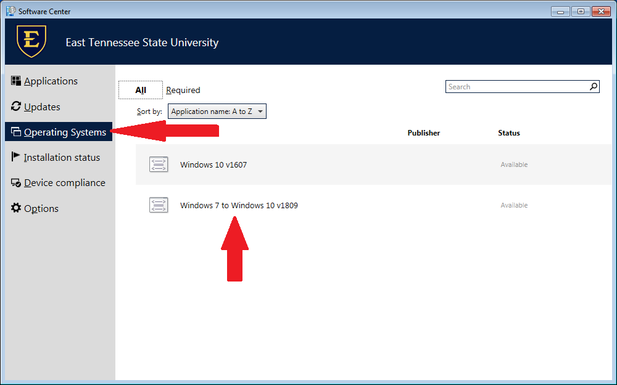The height and width of the screenshot is (385, 617).
Task: Open the Sort by dropdown
Action: [217, 111]
